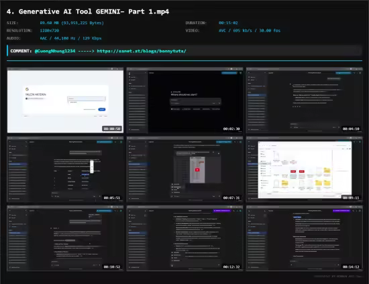Click the blue Next button in the sign-in thumbnail

tap(102, 109)
